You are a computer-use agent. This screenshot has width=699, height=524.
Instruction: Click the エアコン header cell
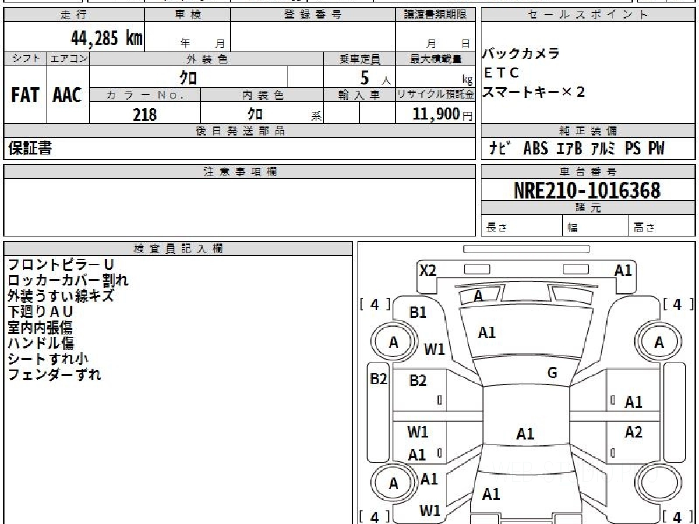pyautogui.click(x=68, y=59)
